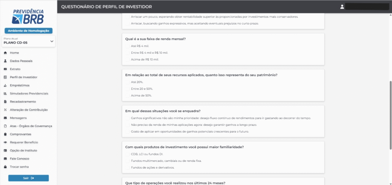
Task: Select the 'Até R$ 4 mil' income option
Action: coord(127,46)
